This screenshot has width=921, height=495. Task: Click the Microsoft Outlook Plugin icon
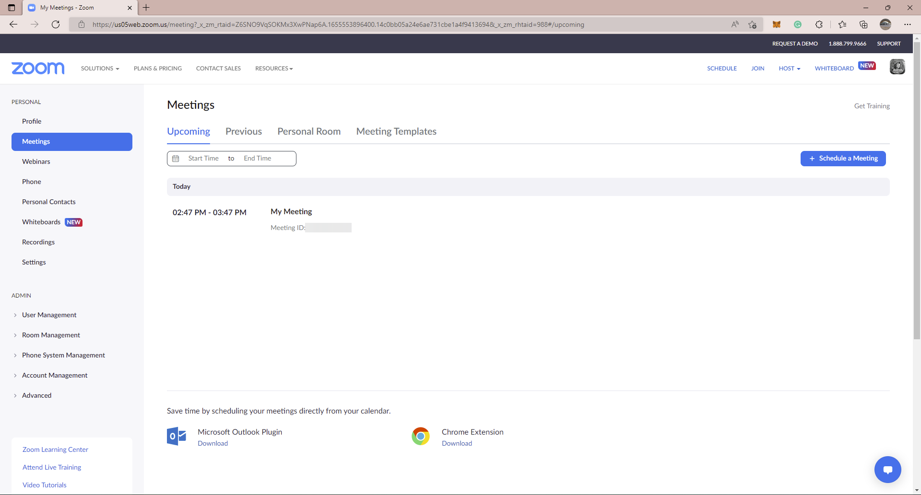click(177, 436)
